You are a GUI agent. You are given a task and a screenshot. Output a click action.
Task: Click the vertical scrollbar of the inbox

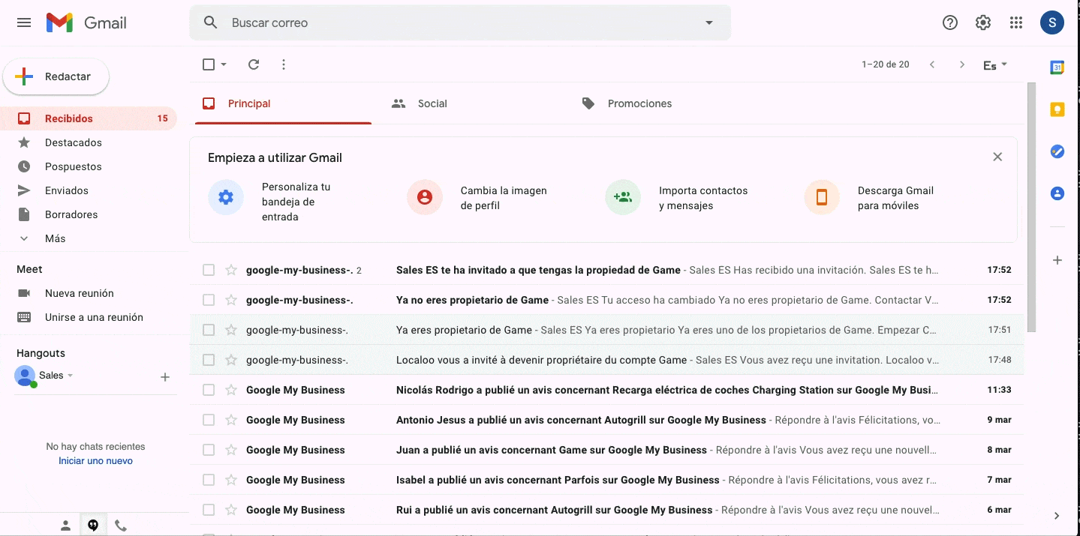(1031, 208)
